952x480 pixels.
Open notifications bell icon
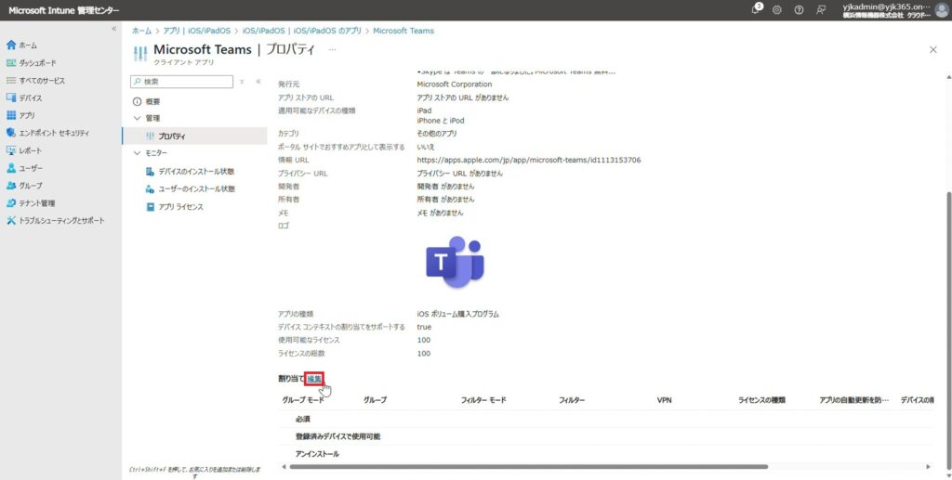[x=757, y=9]
